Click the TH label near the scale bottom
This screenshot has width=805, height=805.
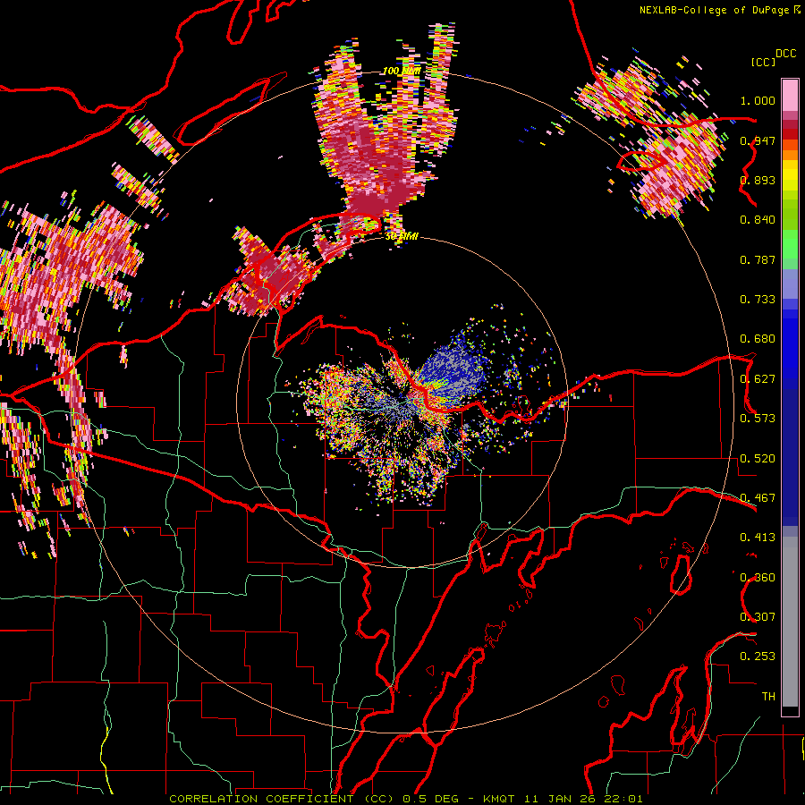point(768,697)
